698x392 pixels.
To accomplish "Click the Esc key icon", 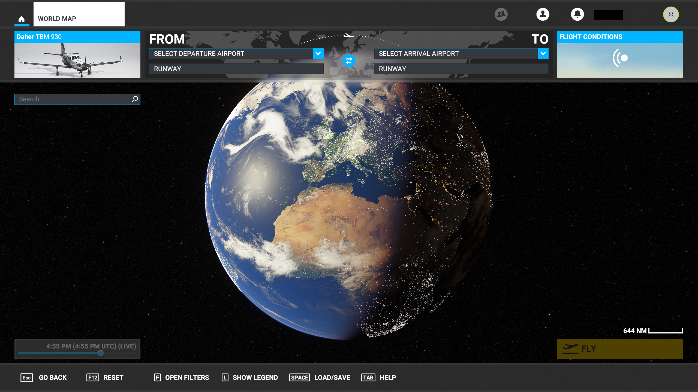I will [27, 378].
